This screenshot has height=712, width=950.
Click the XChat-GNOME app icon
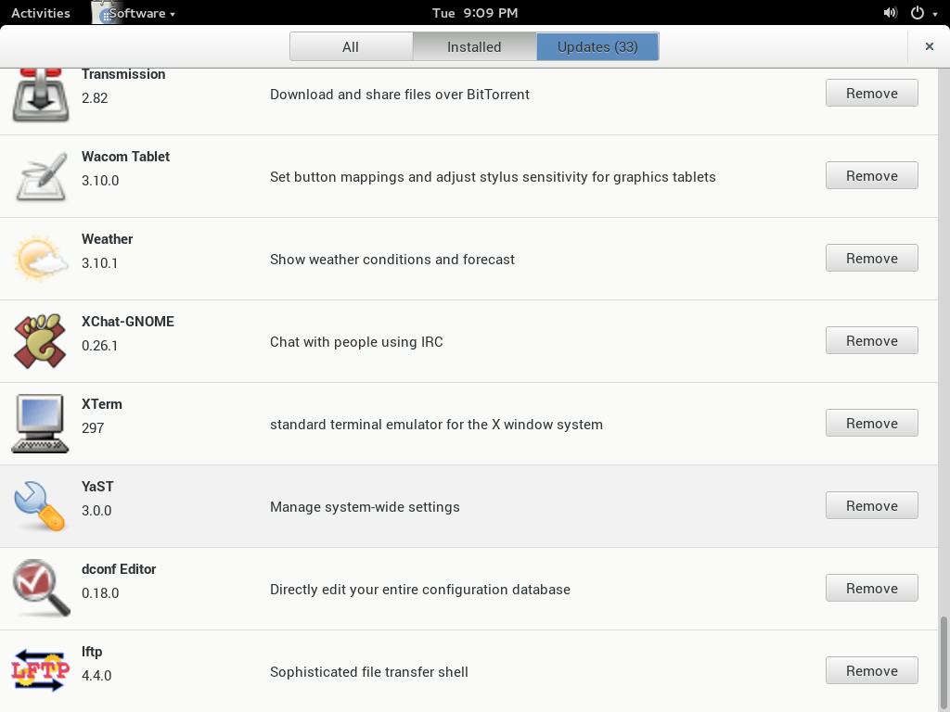tap(41, 341)
